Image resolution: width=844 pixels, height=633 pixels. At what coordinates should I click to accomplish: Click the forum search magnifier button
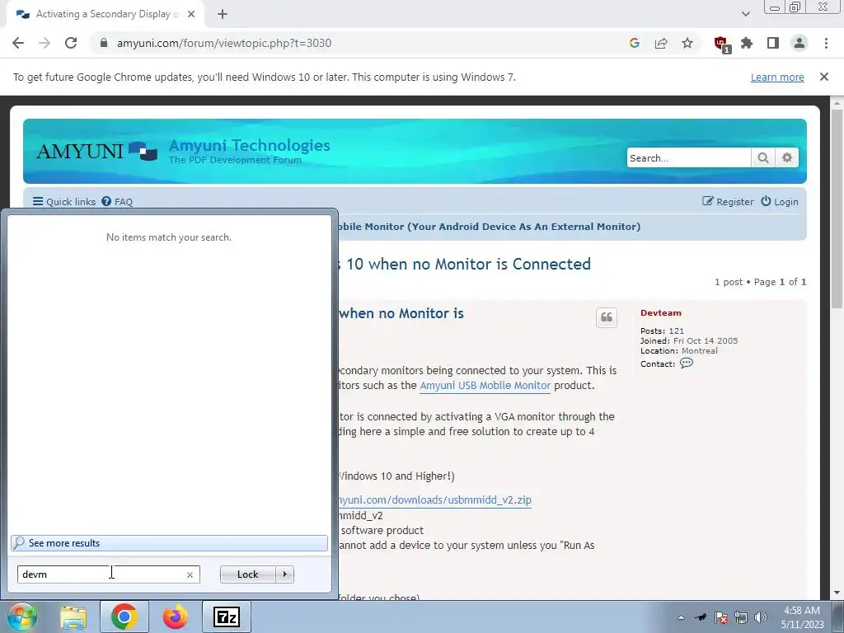[x=762, y=157]
